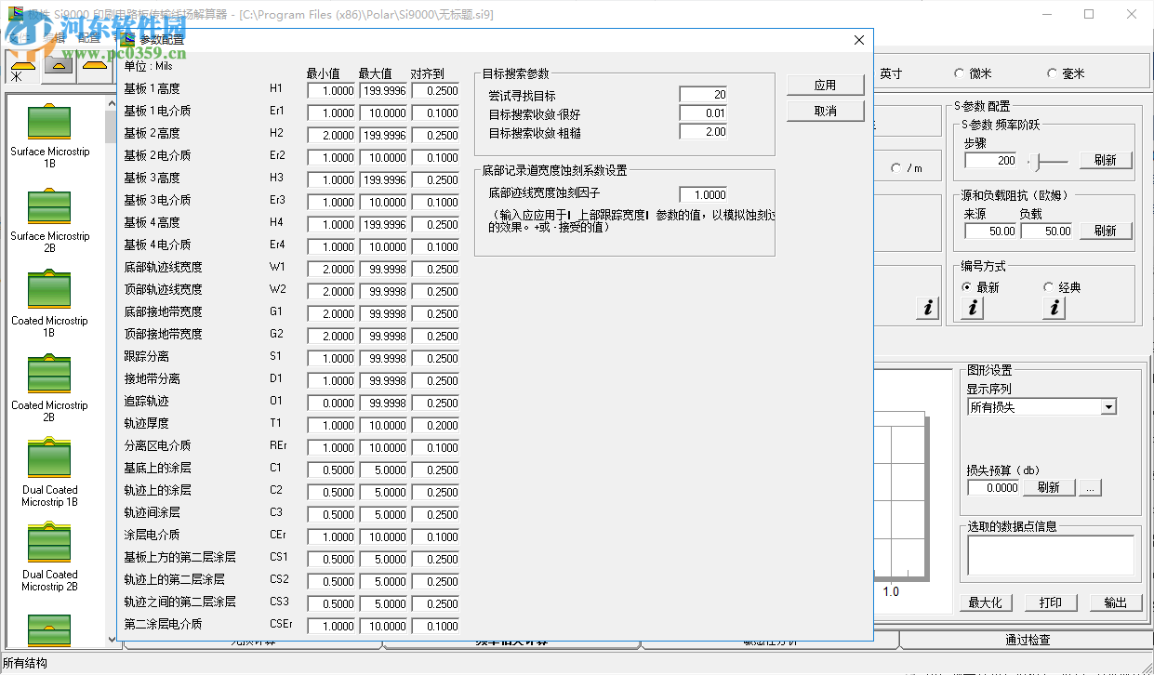Select the Dual Coated Microstrip 2B structure
Screen dimensions: 1154x675
49,544
